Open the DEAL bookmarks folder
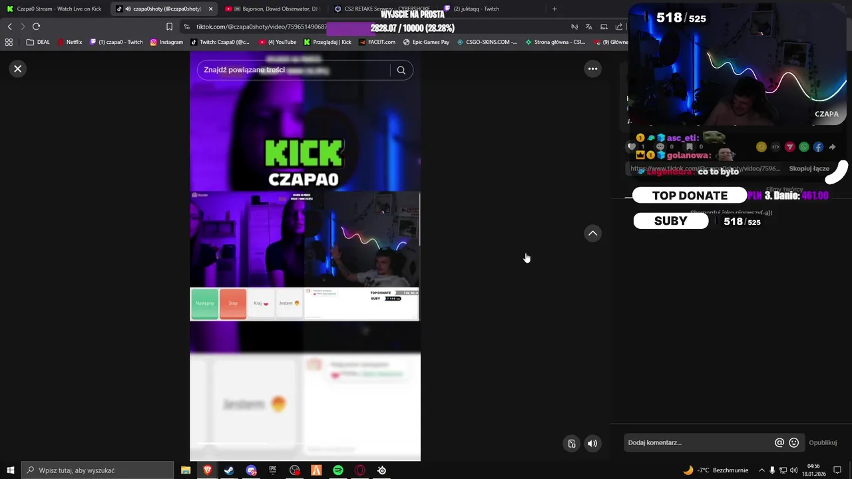 click(38, 42)
